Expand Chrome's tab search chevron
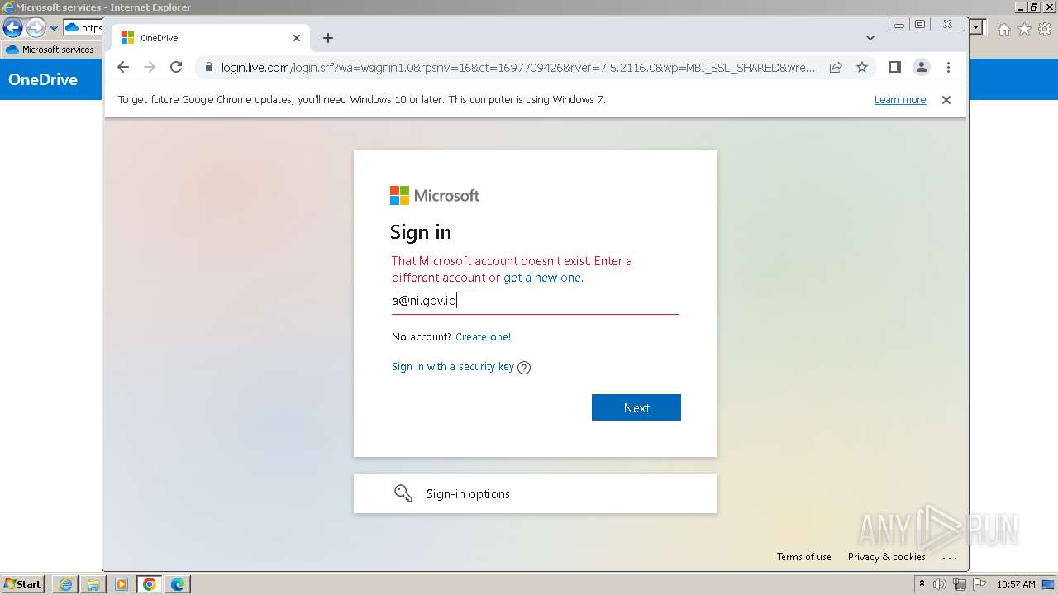The width and height of the screenshot is (1058, 595). click(x=870, y=38)
